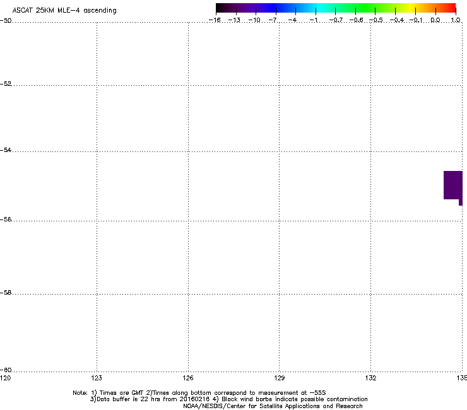Select the colorbar label '-0.1'
467x410 pixels.
pos(416,20)
